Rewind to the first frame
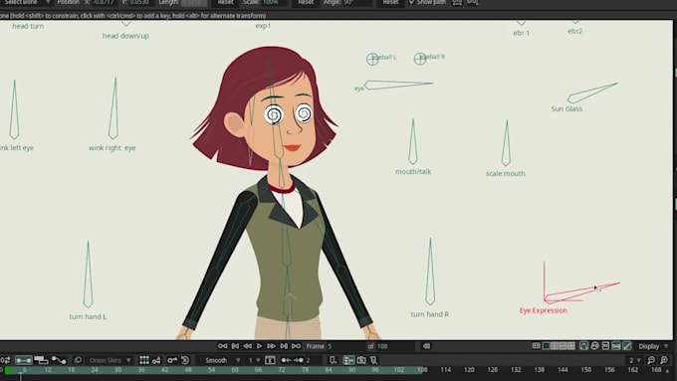The image size is (677, 381). click(222, 346)
